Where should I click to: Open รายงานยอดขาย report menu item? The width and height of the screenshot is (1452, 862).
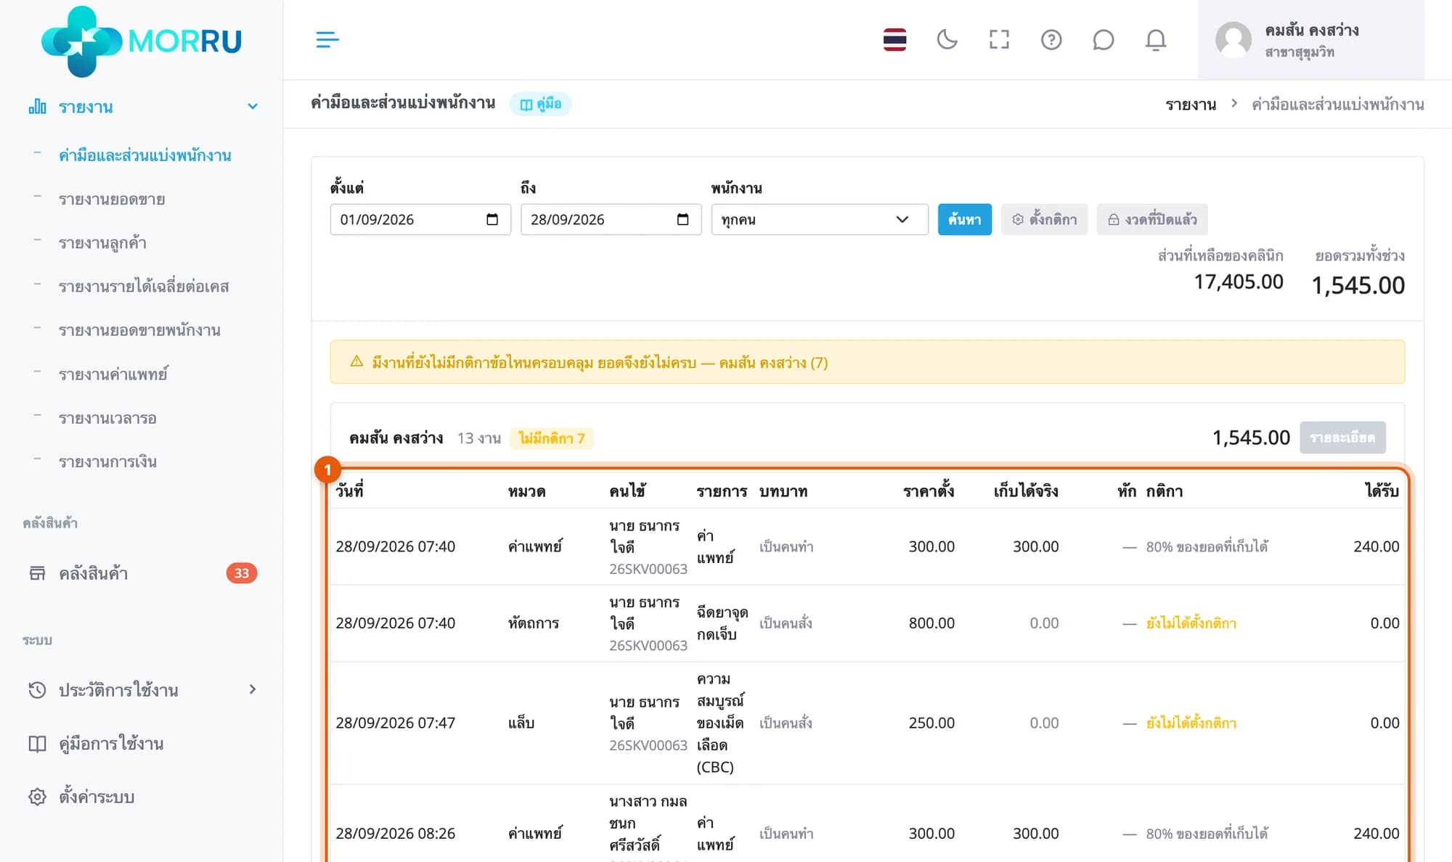tap(112, 199)
